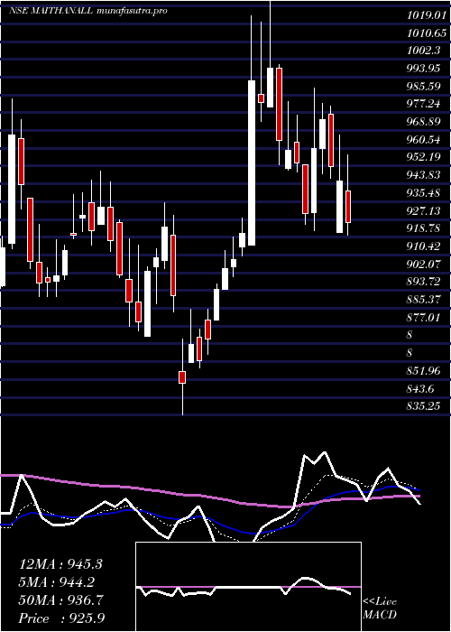Click the MACD inset chart panel
This screenshot has height=632, width=451.
tap(248, 587)
